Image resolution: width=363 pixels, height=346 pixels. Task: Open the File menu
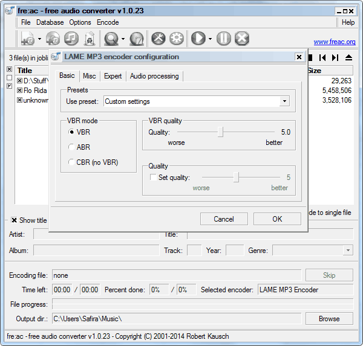tap(25, 22)
